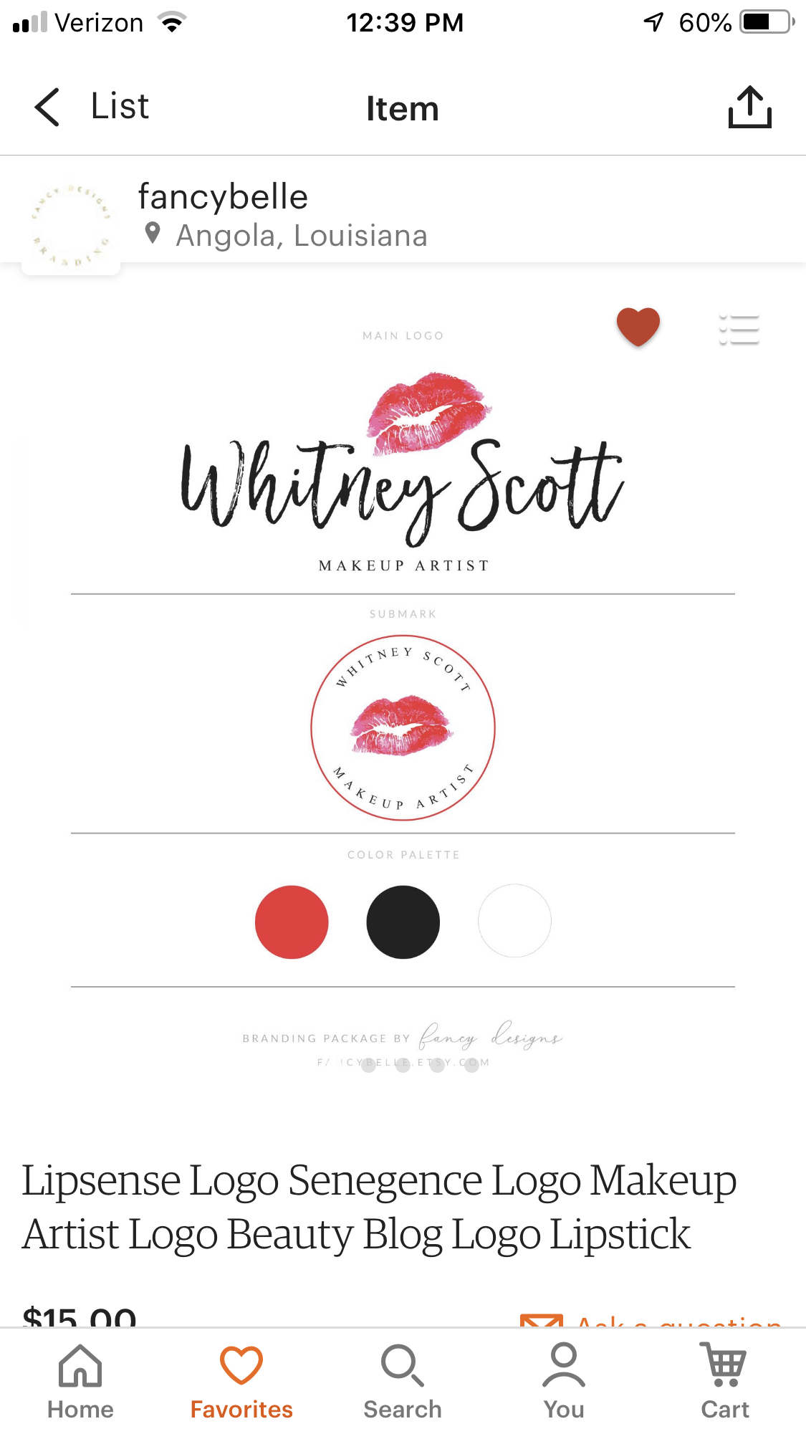Tap the Ask a question link

coord(651,1320)
